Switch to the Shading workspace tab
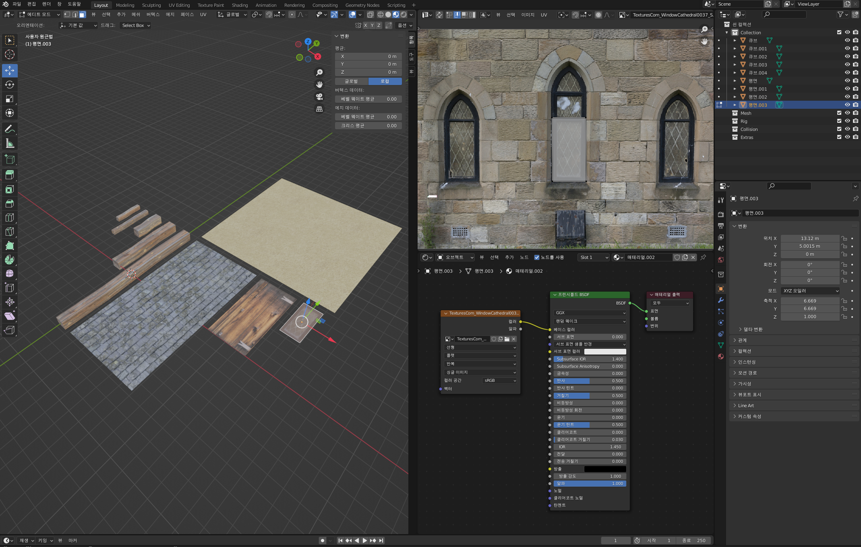The image size is (861, 547). [x=240, y=5]
